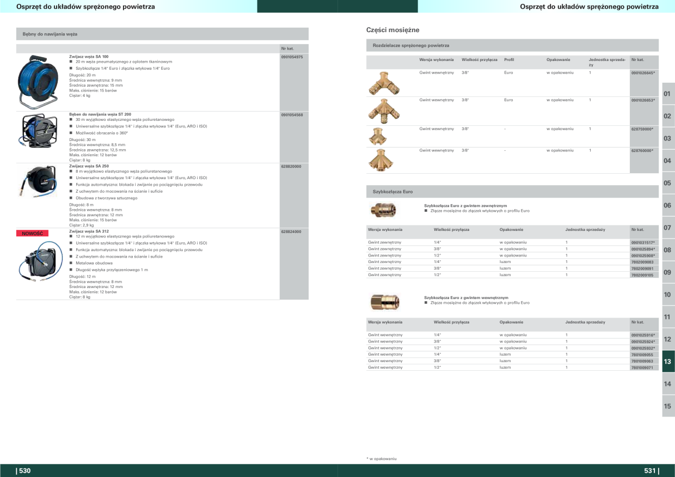Image resolution: width=675 pixels, height=477 pixels.
Task: Click the '* w opakowaniu' footnote
Action: [382, 458]
